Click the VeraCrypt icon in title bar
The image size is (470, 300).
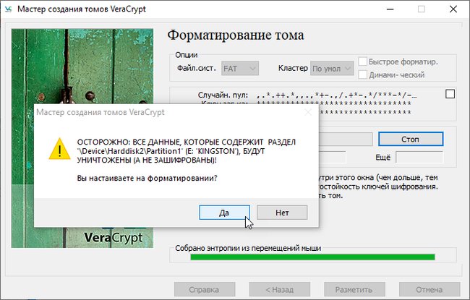(x=8, y=9)
